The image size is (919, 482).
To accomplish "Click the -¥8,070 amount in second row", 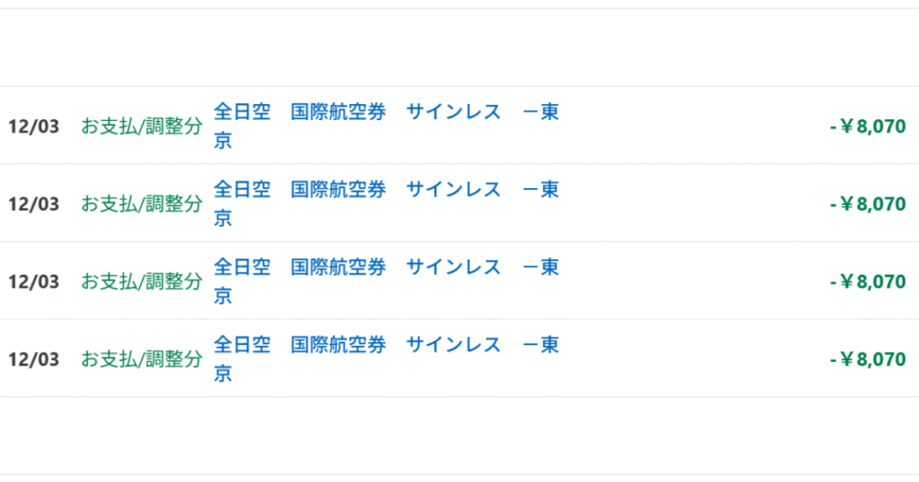I will pyautogui.click(x=867, y=204).
